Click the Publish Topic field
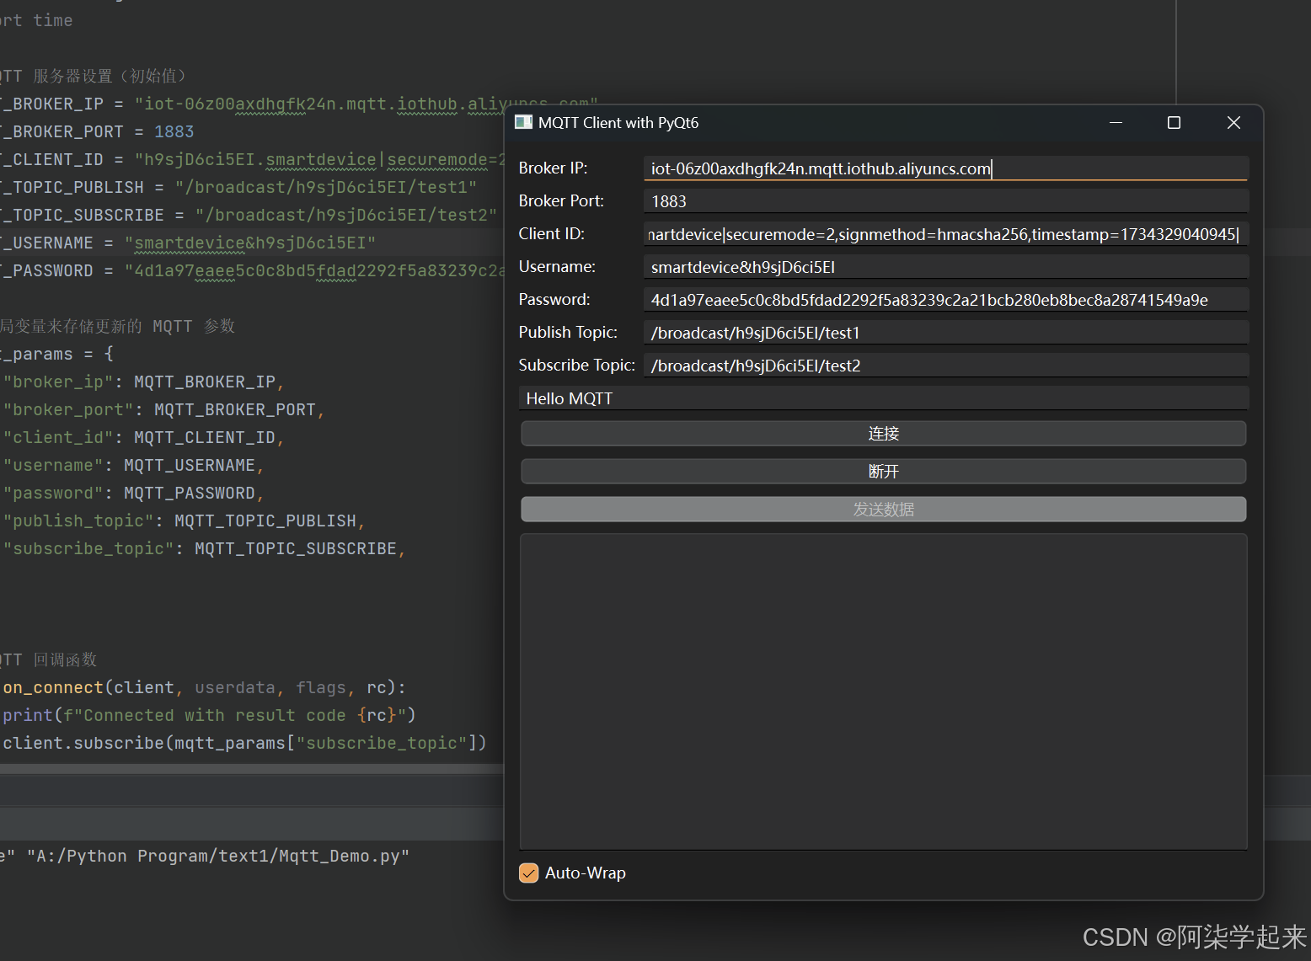This screenshot has width=1311, height=961. click(x=944, y=332)
